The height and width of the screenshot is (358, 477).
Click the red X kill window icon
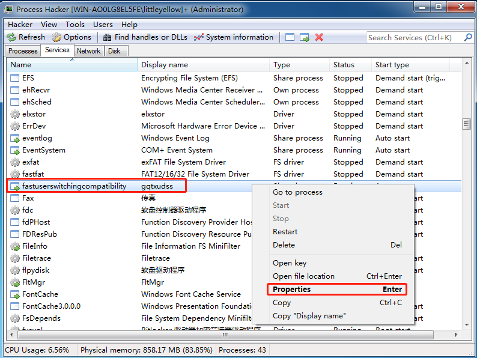[319, 37]
